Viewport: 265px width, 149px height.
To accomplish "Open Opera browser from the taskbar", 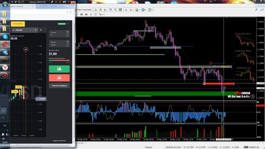I will point(5,44).
